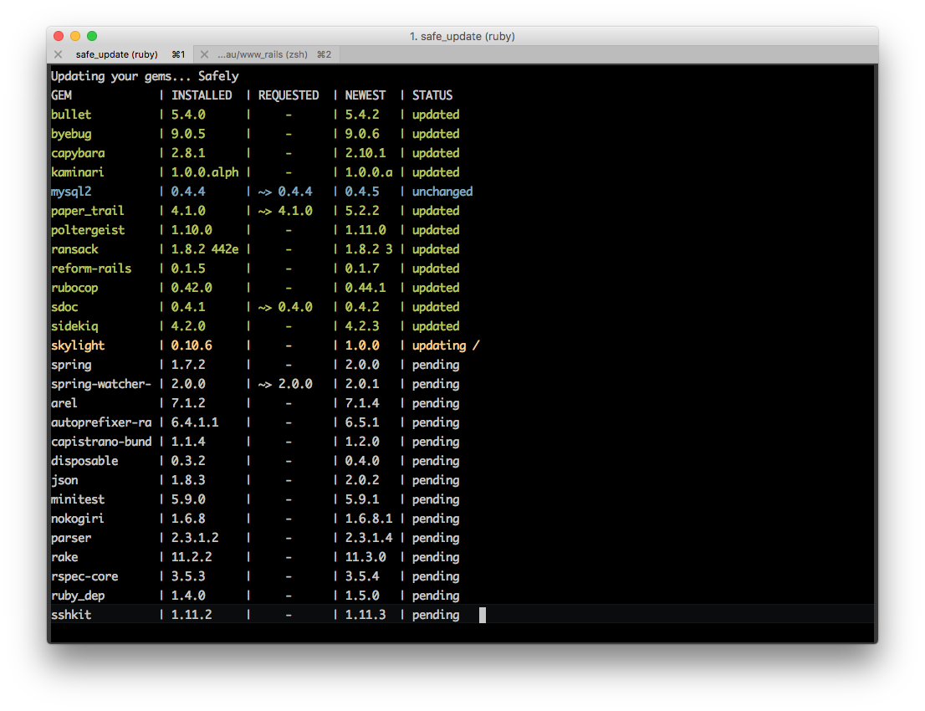
Task: Select the 'mysql2' gem name
Action: pos(71,192)
